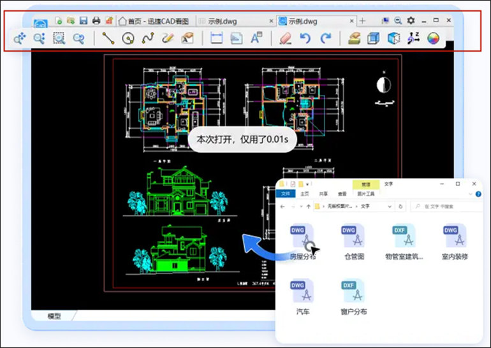Open the color wheel picker
491x348 pixels.
pos(433,38)
